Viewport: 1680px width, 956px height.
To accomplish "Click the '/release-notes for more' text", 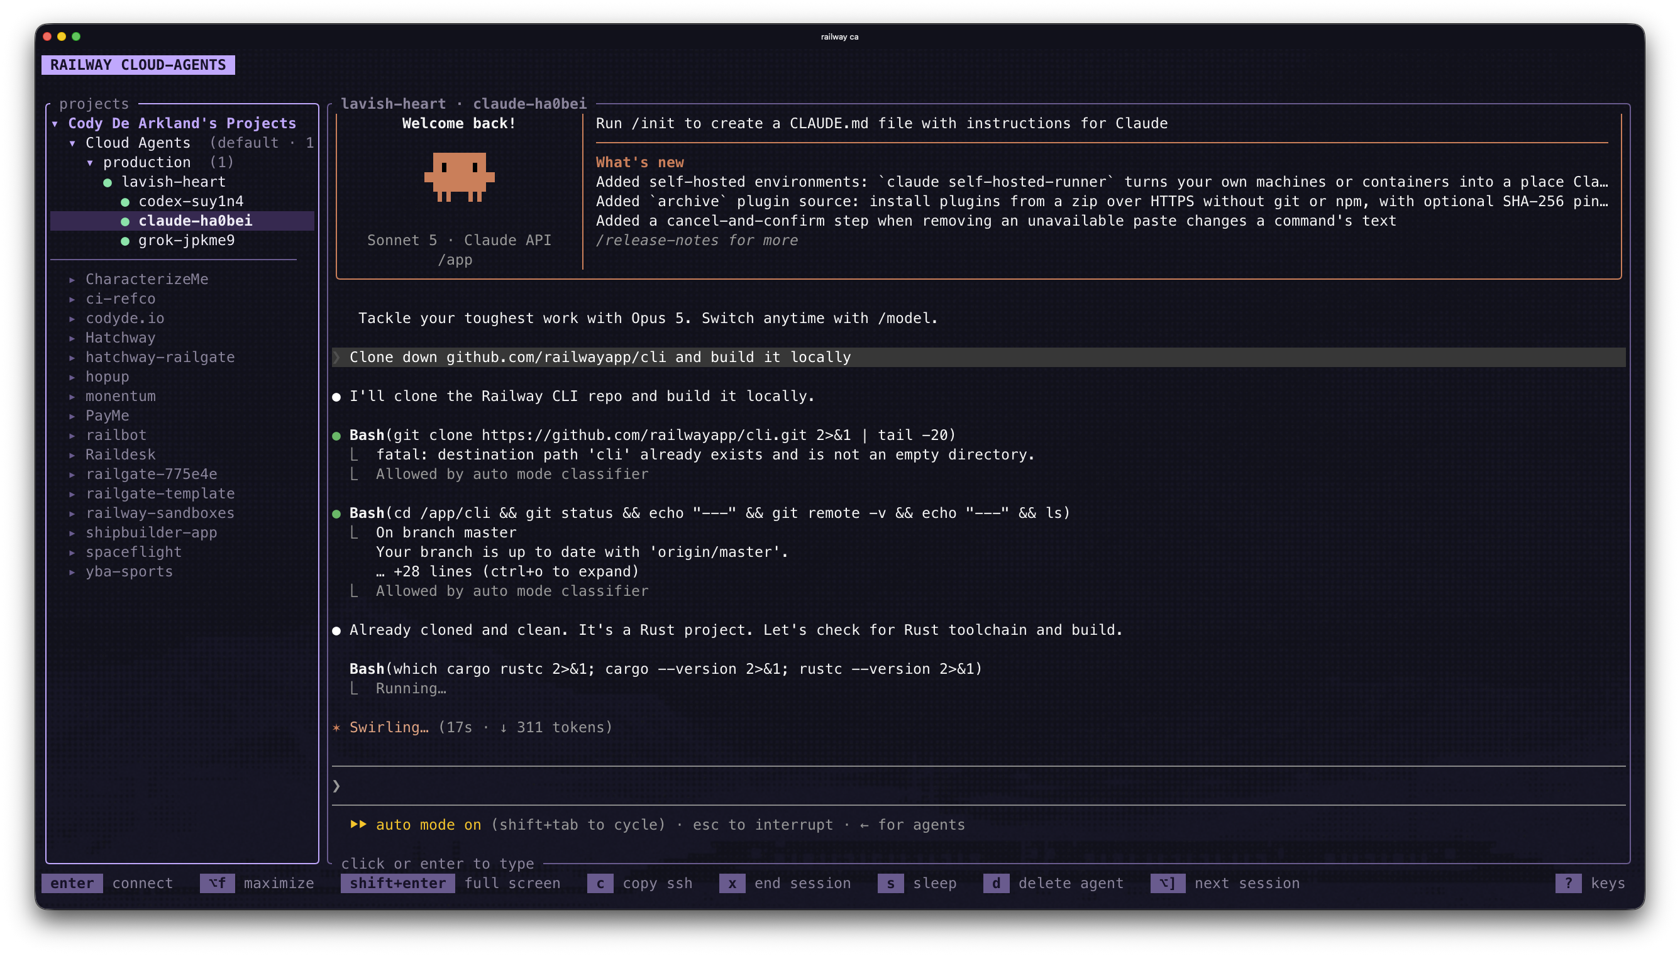I will (x=697, y=241).
